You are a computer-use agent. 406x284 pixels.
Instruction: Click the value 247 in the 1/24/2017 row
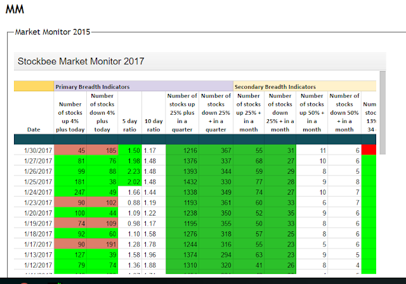point(70,192)
